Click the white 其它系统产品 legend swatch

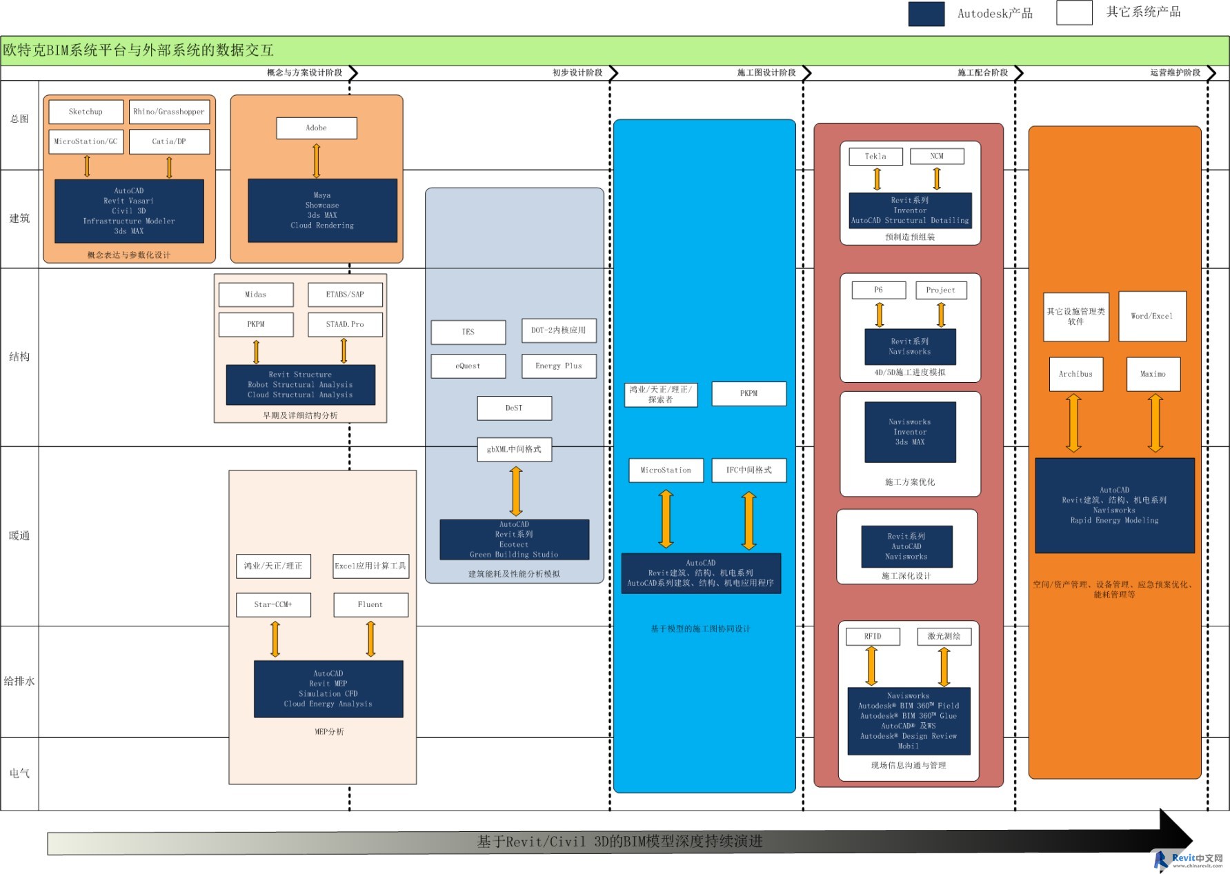point(1074,12)
